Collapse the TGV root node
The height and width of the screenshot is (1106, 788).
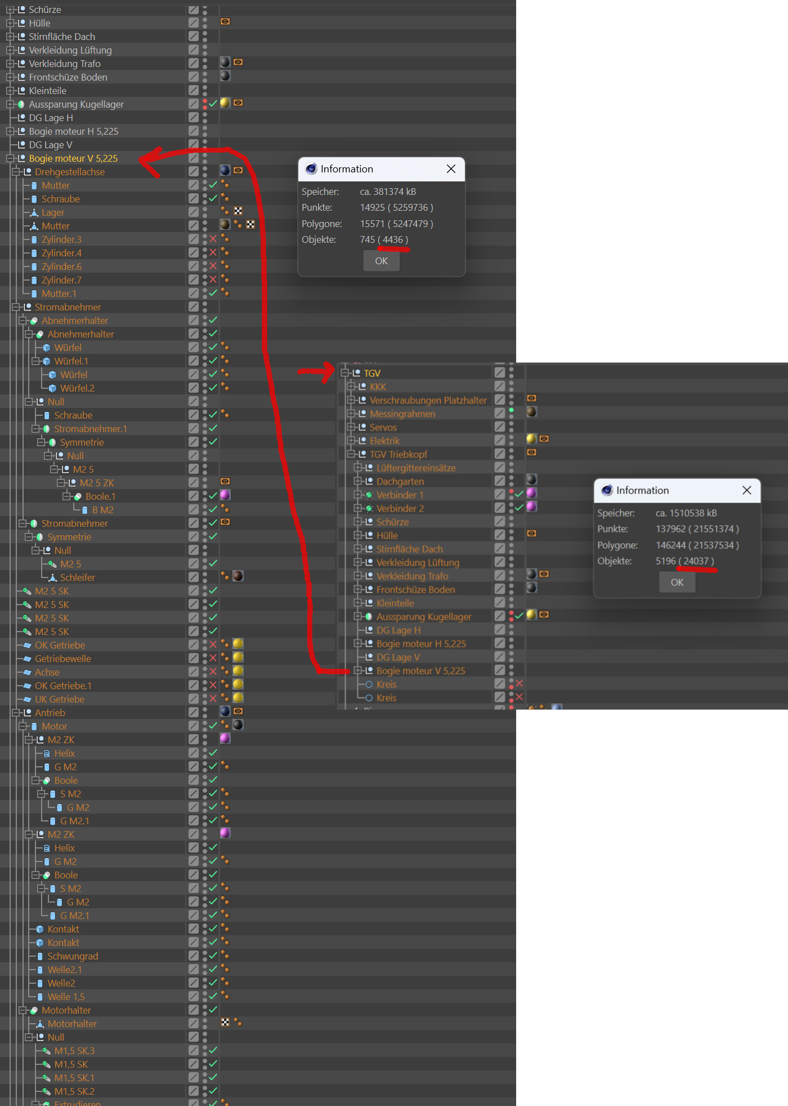pos(344,373)
